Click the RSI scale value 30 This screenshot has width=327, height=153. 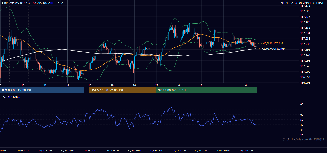(302, 130)
